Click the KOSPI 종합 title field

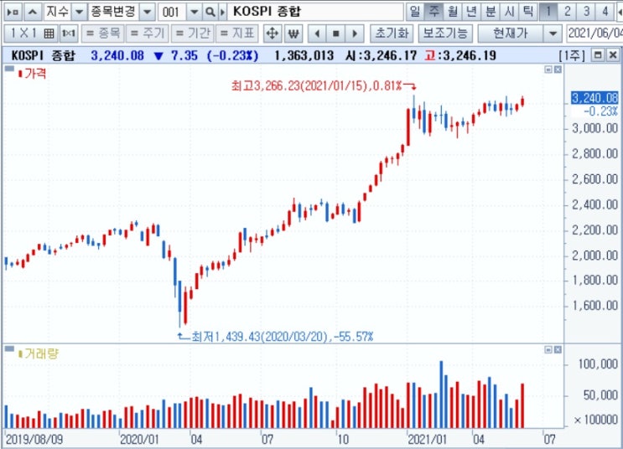tap(316, 12)
